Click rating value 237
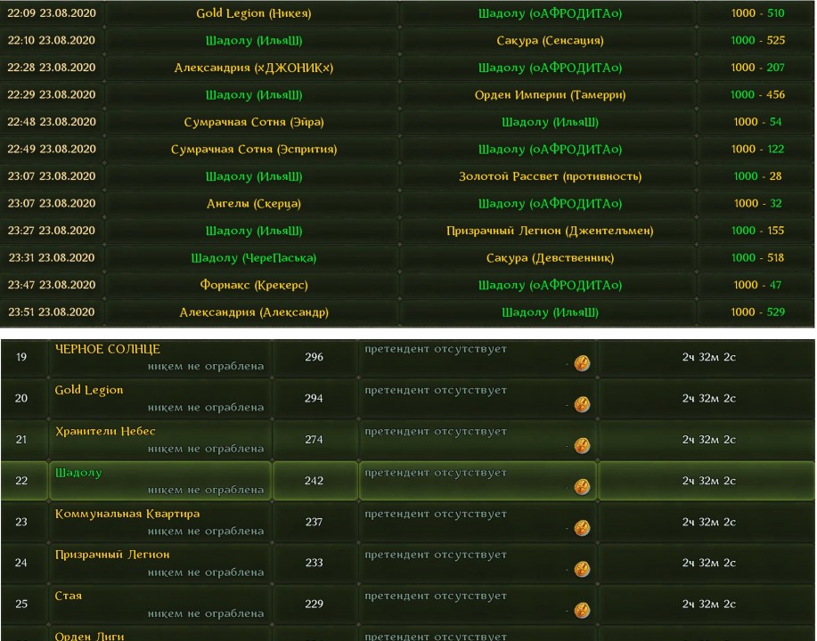This screenshot has height=641, width=817. tap(314, 522)
